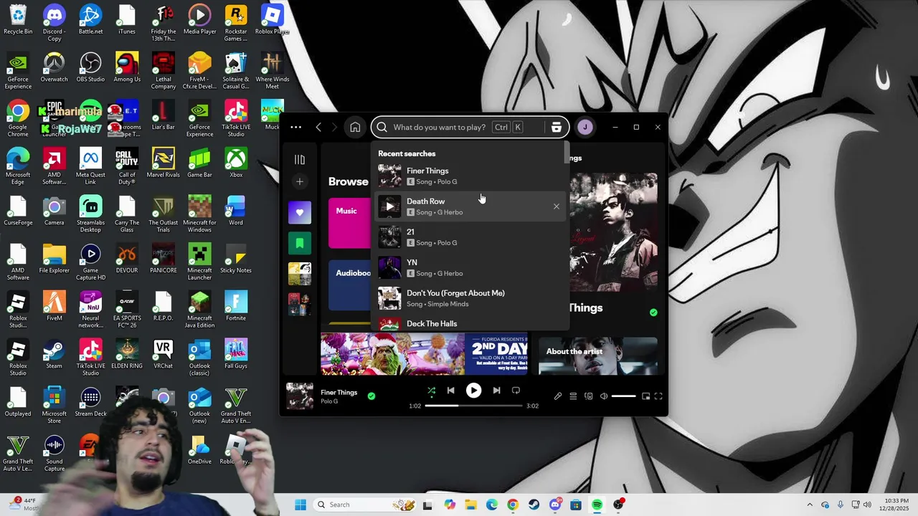Go to Spotify Home
Image resolution: width=918 pixels, height=516 pixels.
pyautogui.click(x=355, y=127)
